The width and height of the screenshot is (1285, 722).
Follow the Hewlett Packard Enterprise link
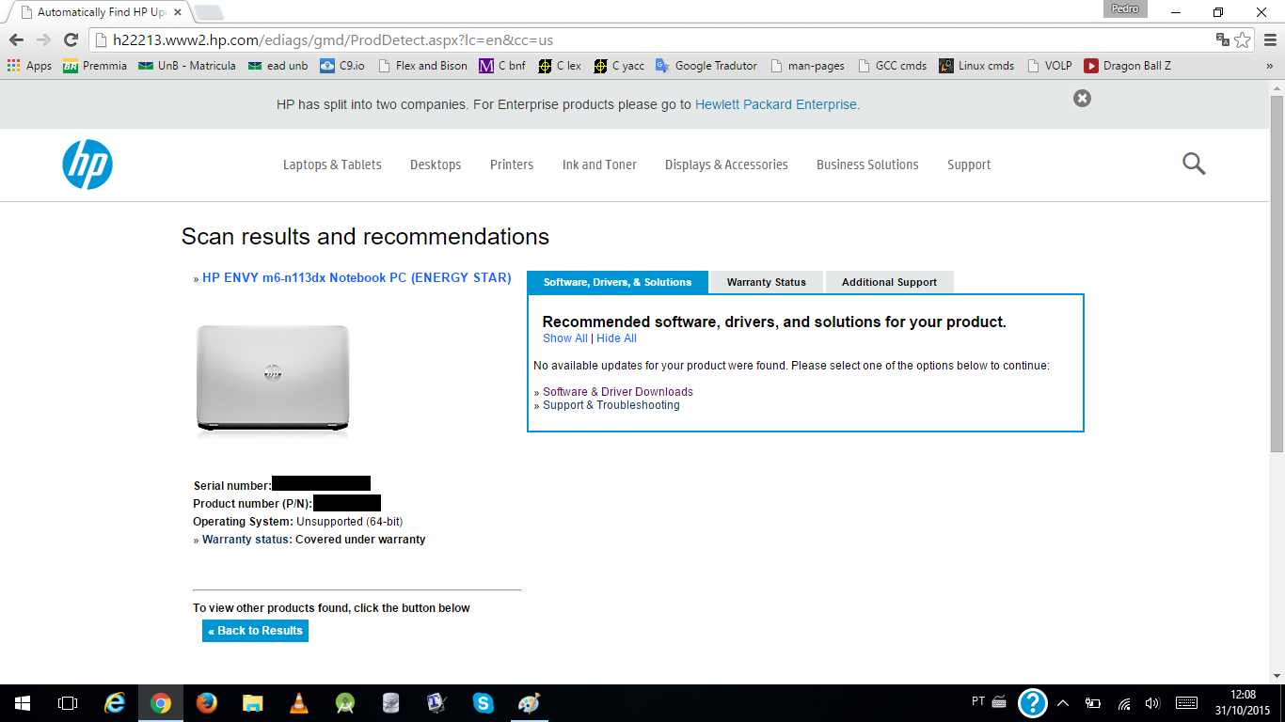(x=776, y=104)
